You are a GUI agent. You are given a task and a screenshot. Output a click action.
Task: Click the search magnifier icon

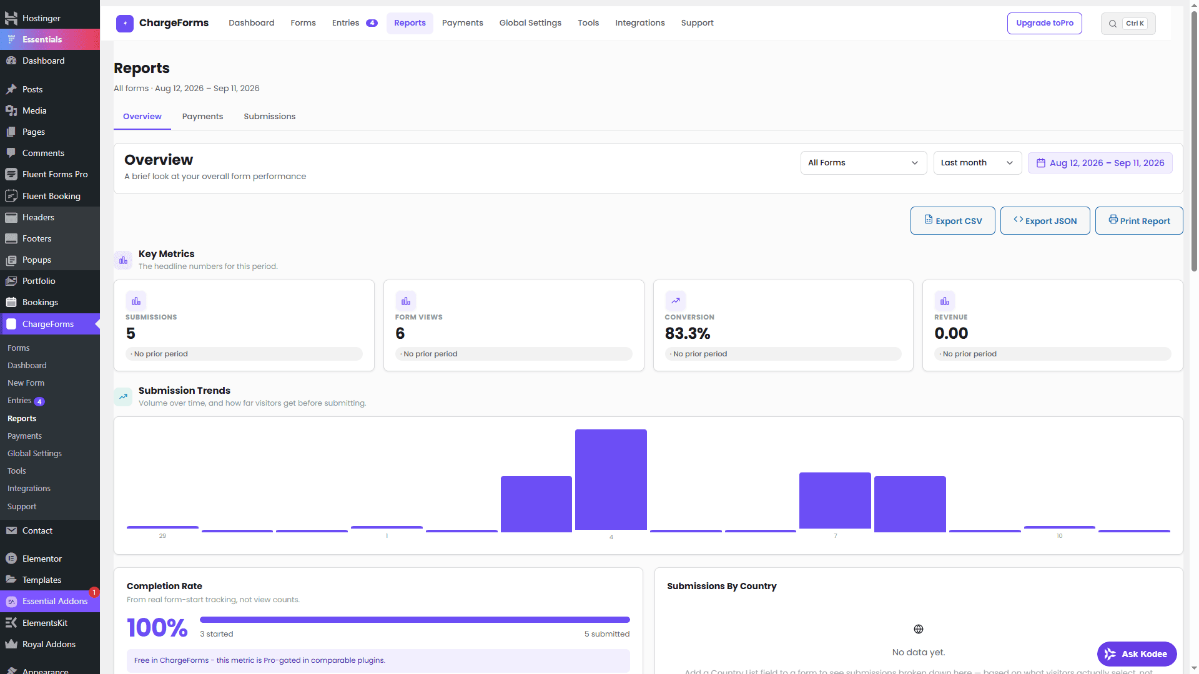[x=1113, y=24]
